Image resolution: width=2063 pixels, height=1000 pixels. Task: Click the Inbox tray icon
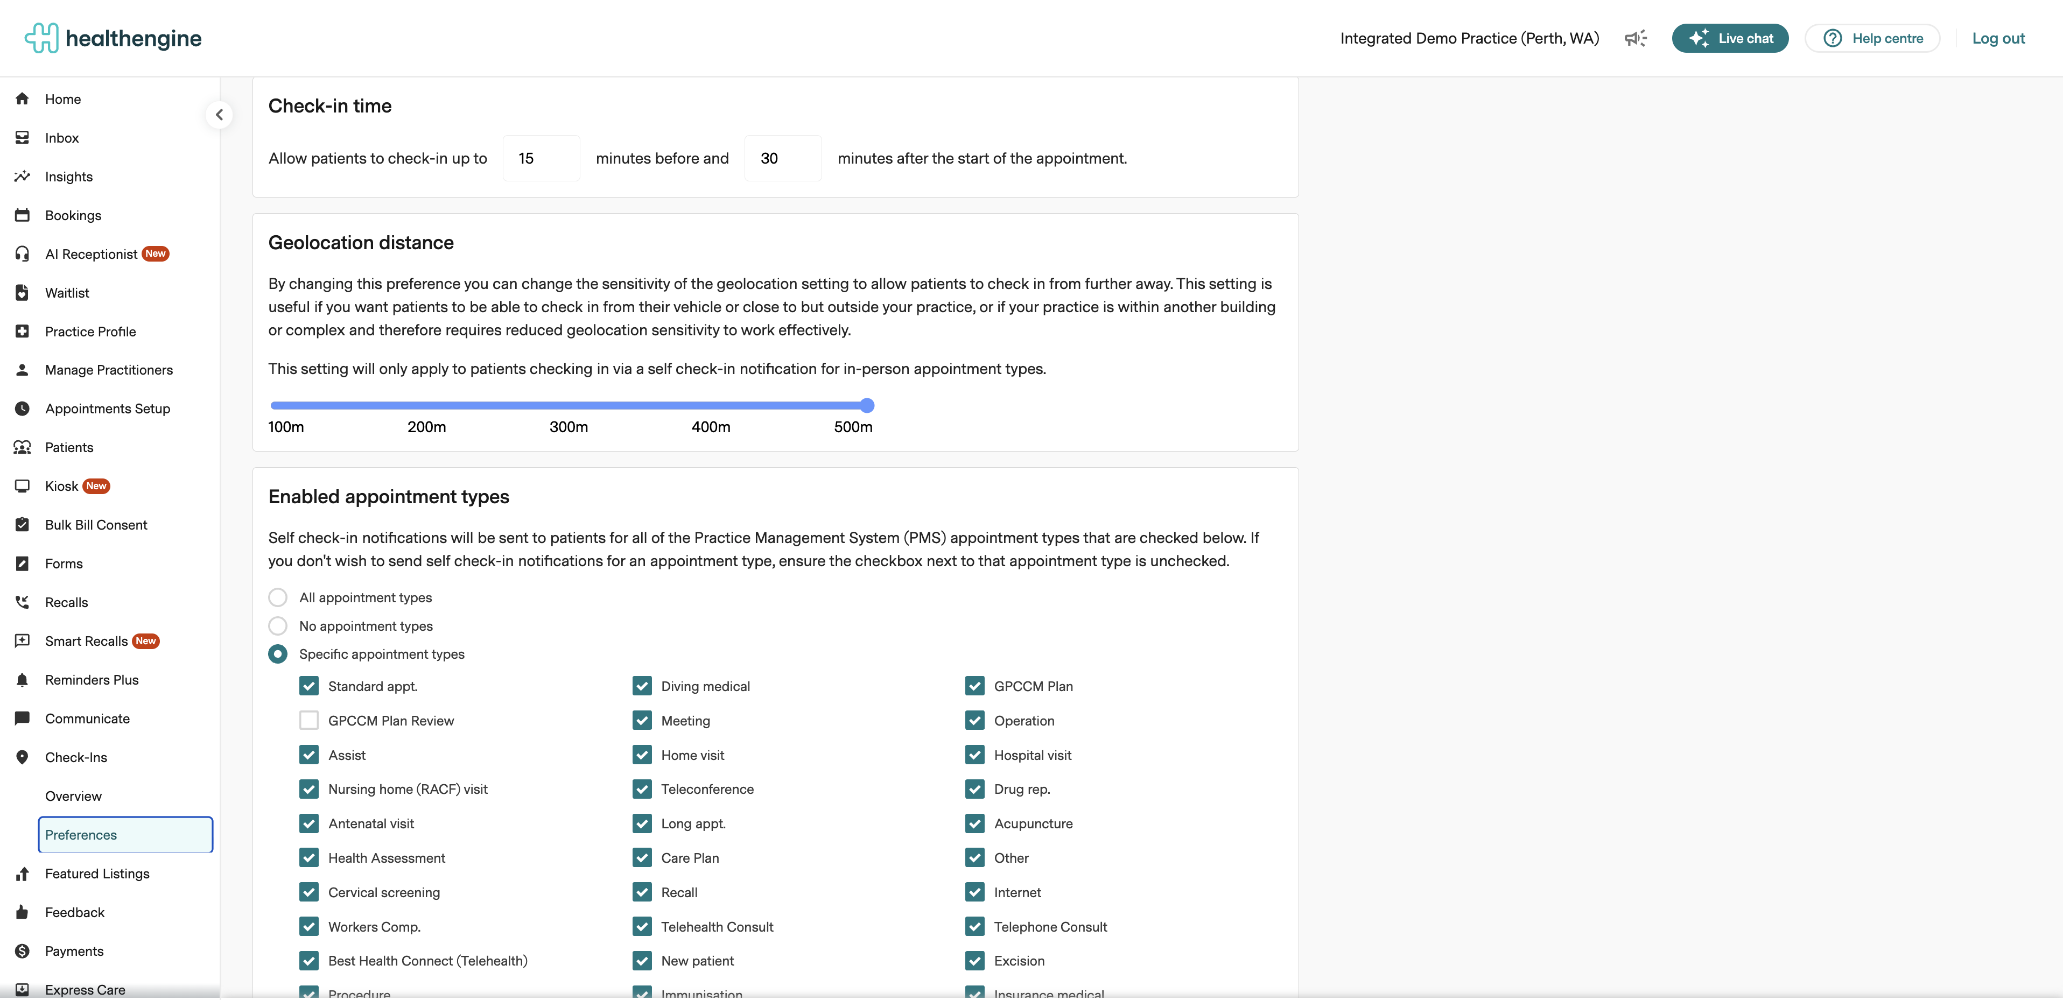coord(23,138)
